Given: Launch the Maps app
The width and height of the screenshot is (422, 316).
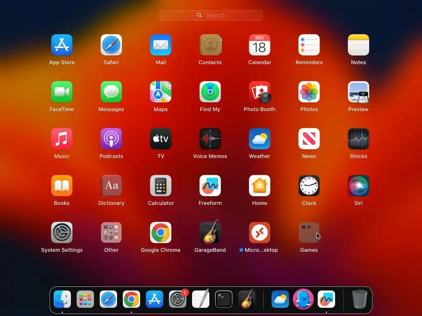Looking at the screenshot, I should click(x=161, y=92).
